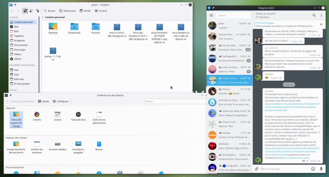Select the Downloads folder icon
This screenshot has width=329, height=177.
tap(74, 28)
